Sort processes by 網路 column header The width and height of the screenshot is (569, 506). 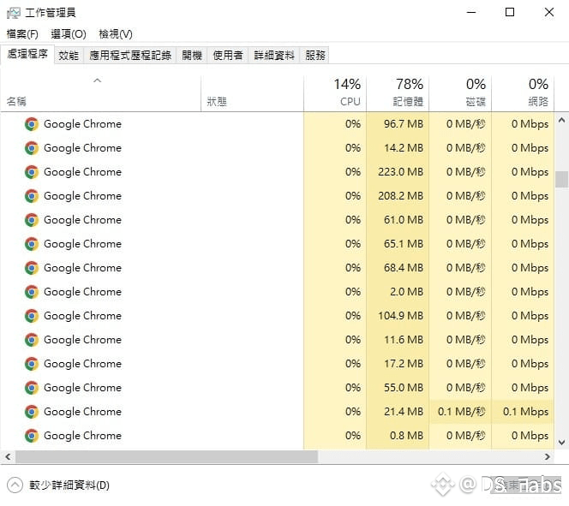[523, 93]
